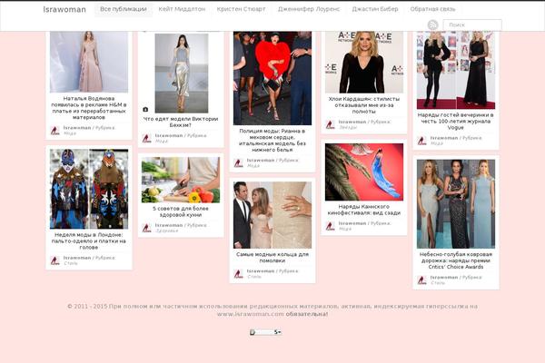Open the Обратная связь page
Image resolution: width=545 pixels, height=363 pixels.
(432, 9)
